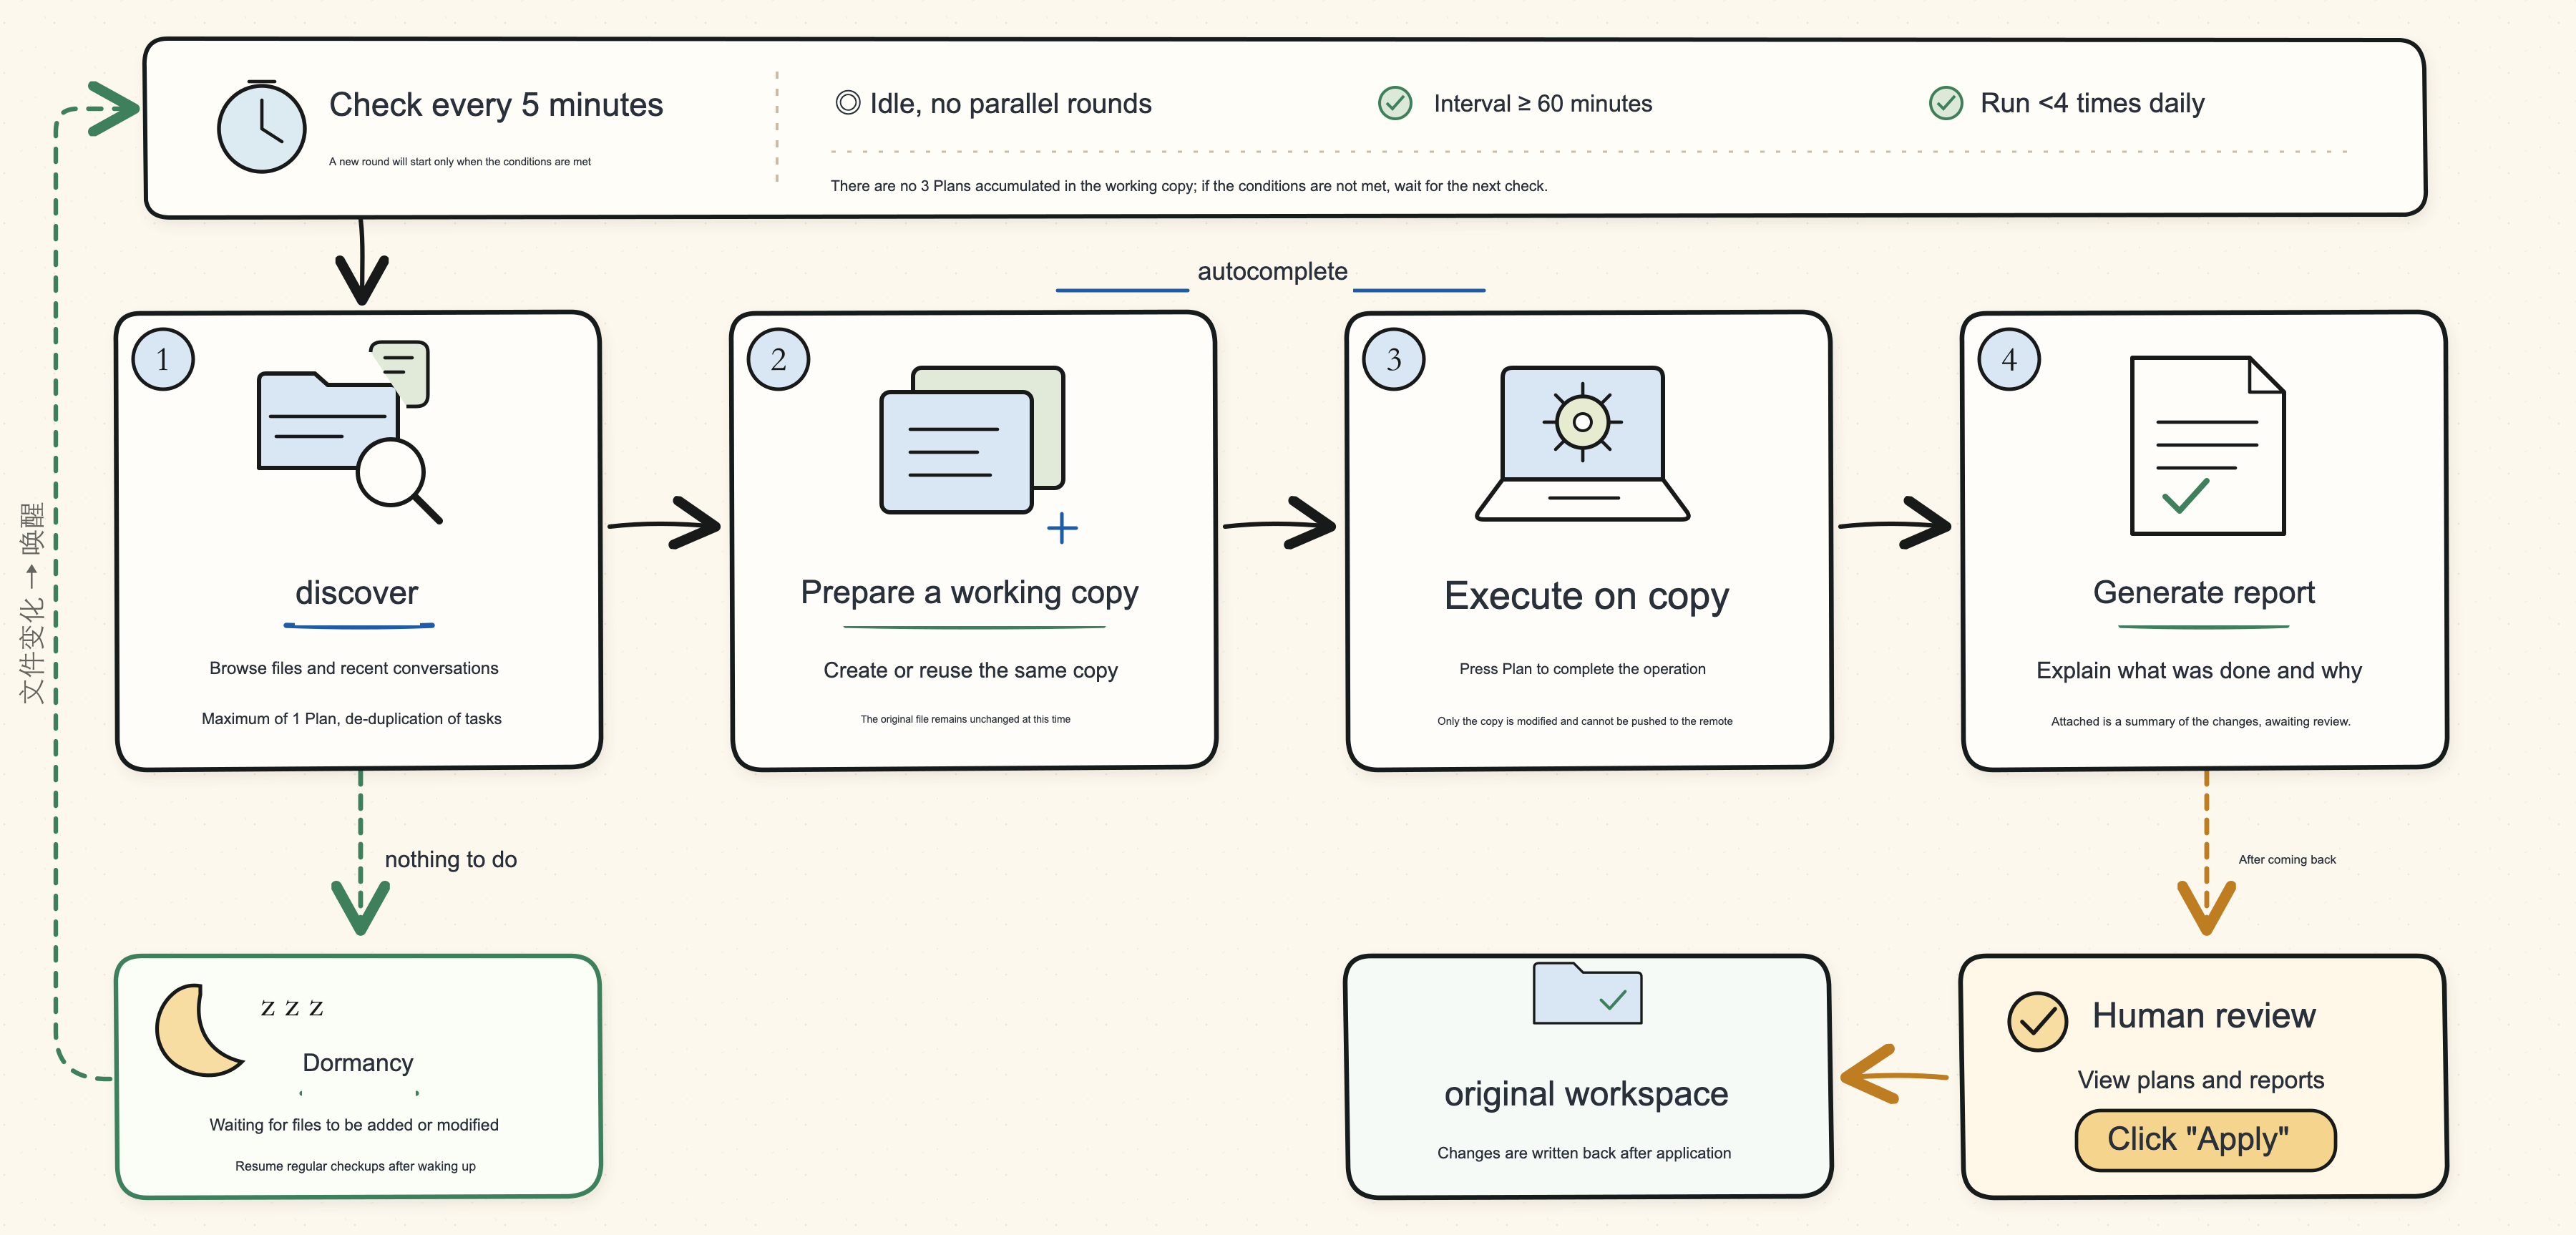Click "Browse files and recent conversations" text

(353, 668)
